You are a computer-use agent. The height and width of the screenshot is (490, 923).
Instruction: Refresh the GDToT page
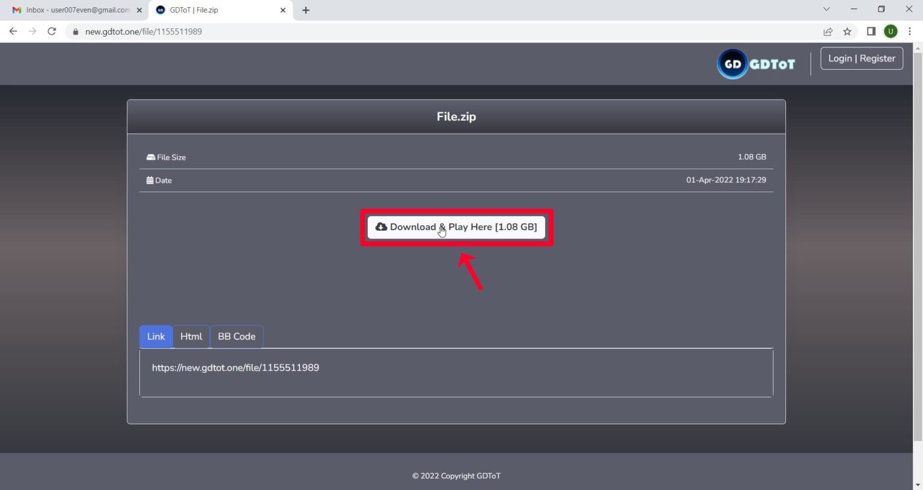51,31
